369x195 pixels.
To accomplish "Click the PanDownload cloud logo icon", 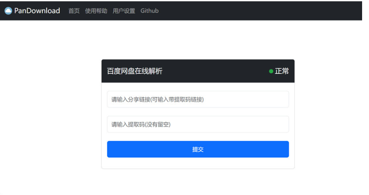I will [8, 11].
